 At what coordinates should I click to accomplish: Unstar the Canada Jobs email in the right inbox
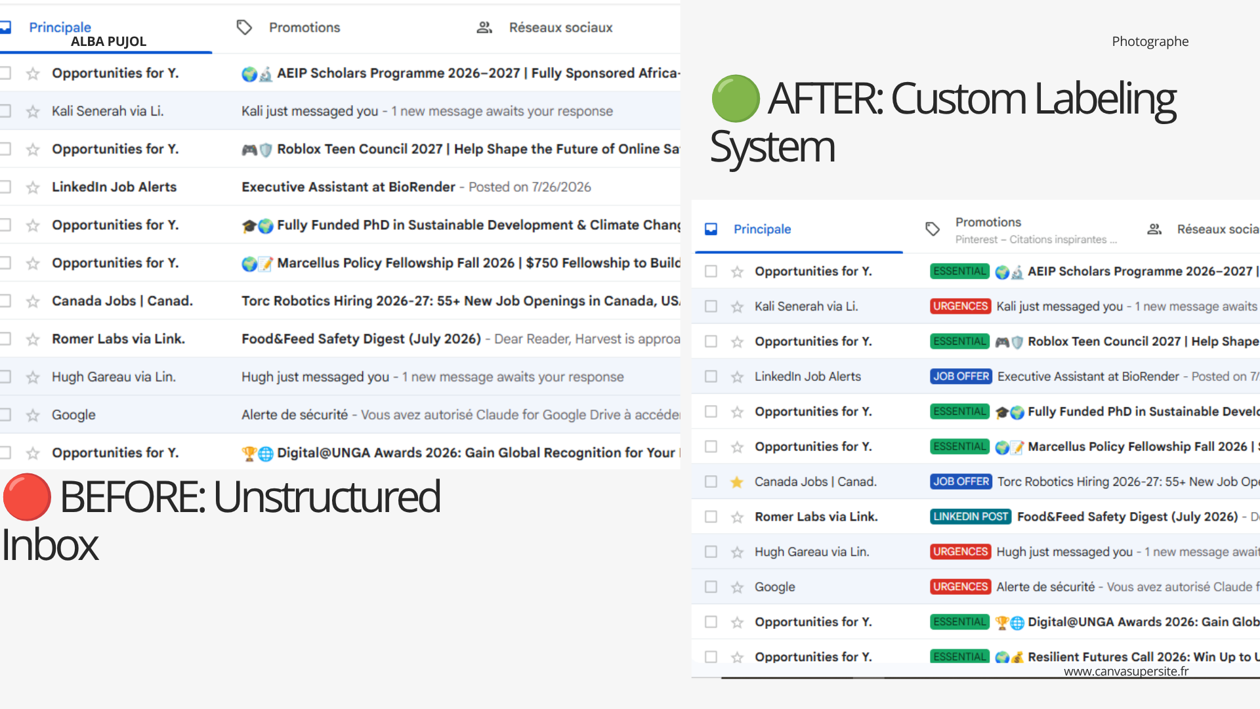tap(737, 483)
